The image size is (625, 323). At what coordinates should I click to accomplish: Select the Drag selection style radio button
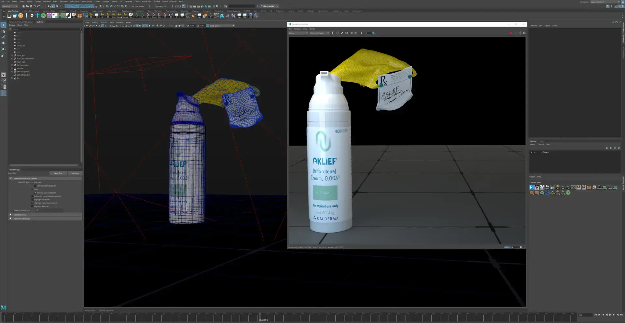[32, 189]
